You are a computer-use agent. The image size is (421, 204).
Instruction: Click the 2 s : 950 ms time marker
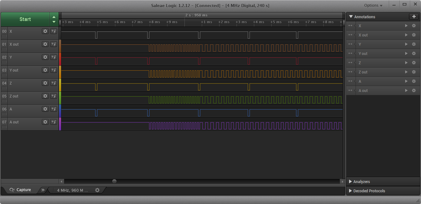[x=196, y=15]
